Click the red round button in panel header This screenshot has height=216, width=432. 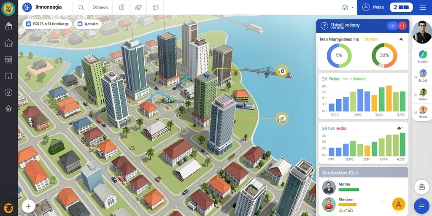tap(402, 26)
